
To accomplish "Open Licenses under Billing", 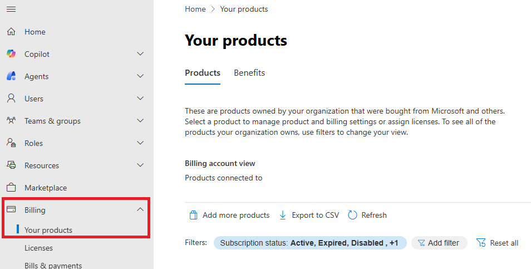I will click(x=38, y=248).
